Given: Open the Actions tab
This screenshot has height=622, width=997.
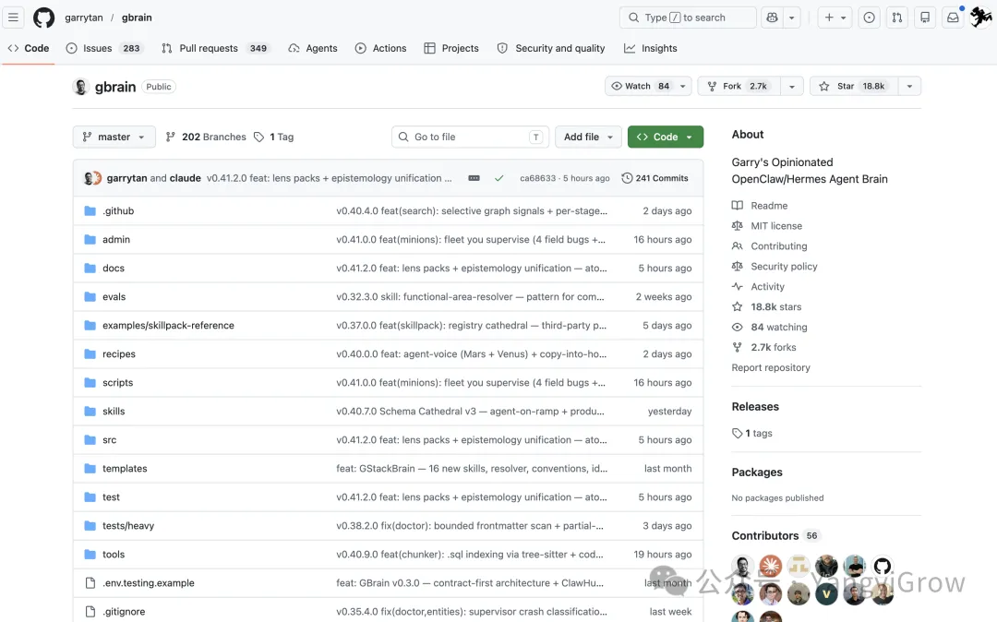Looking at the screenshot, I should [x=381, y=48].
